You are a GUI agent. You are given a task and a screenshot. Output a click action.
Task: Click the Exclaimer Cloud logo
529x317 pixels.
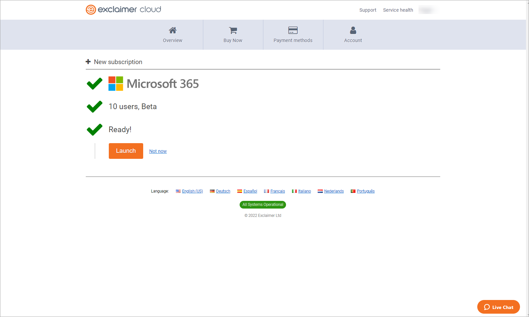pos(123,10)
